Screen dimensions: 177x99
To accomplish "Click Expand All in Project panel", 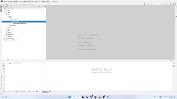I will [x=37, y=7].
